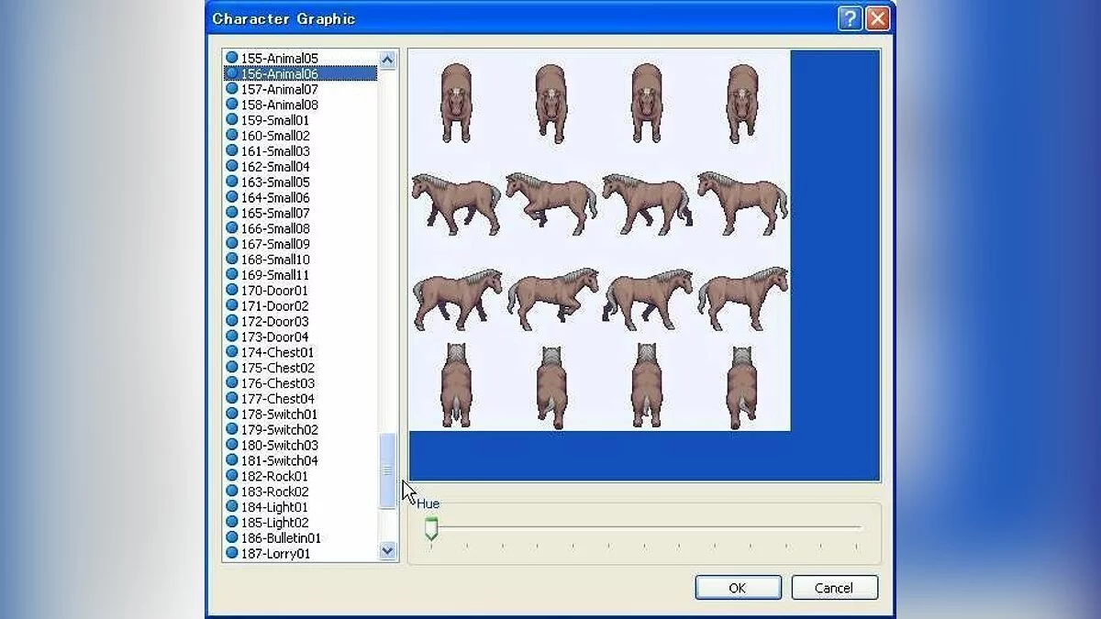
Task: Choose 170-Door01 graphic
Action: 301,291
